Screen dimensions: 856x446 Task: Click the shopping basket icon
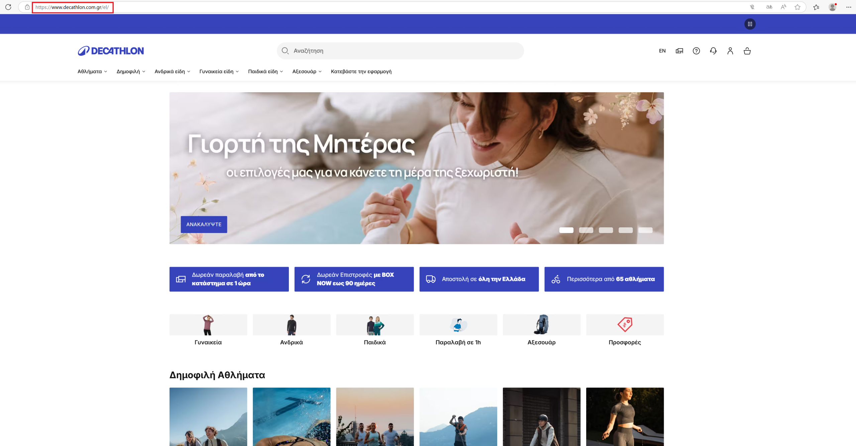click(x=747, y=51)
